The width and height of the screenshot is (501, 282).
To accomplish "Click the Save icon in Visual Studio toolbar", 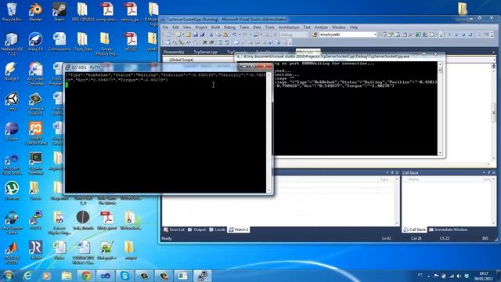I will coord(195,34).
